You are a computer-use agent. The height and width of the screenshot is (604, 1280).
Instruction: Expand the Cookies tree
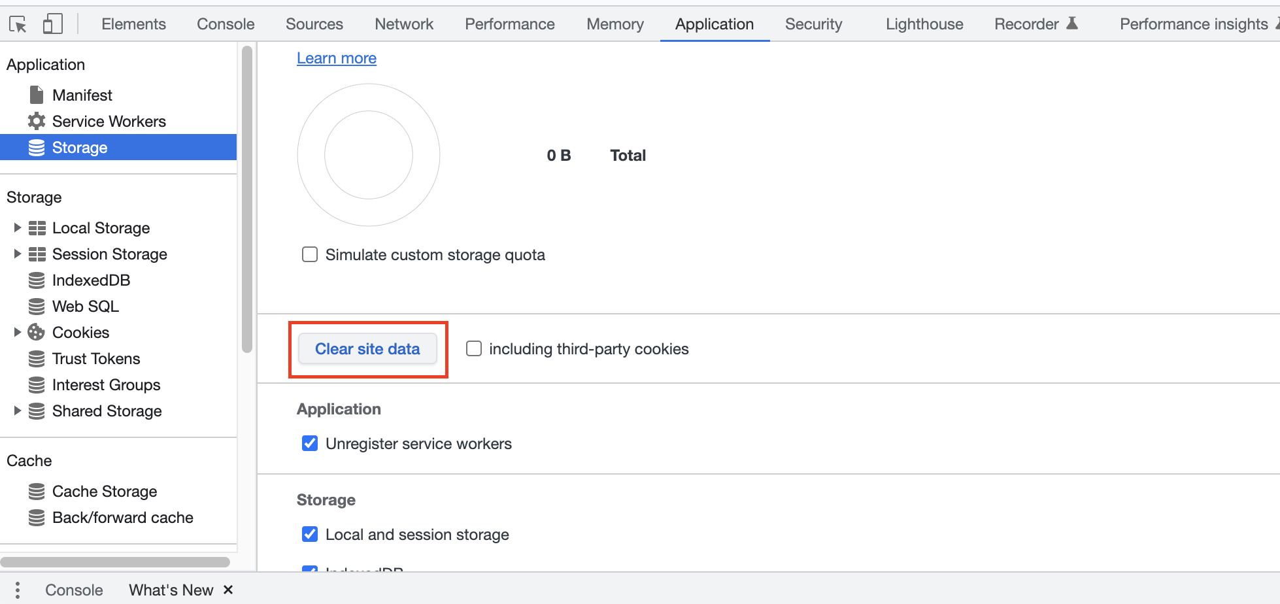point(17,332)
